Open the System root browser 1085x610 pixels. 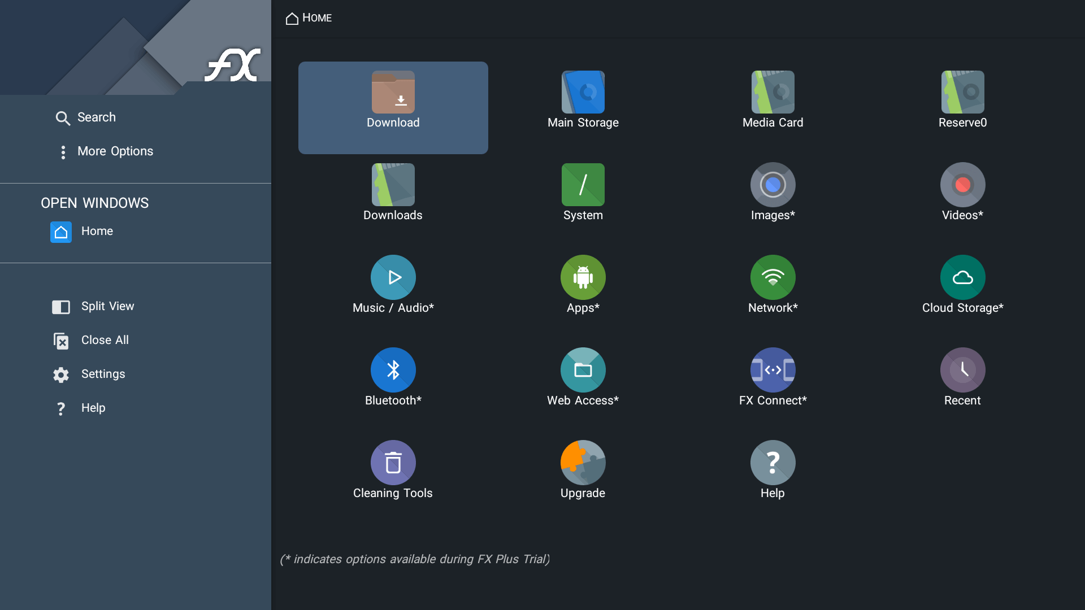coord(583,192)
